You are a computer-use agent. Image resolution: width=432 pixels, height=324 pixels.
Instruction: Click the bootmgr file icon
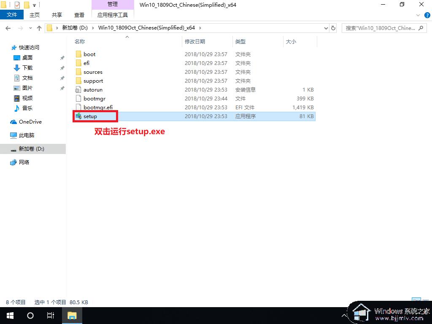(78, 98)
